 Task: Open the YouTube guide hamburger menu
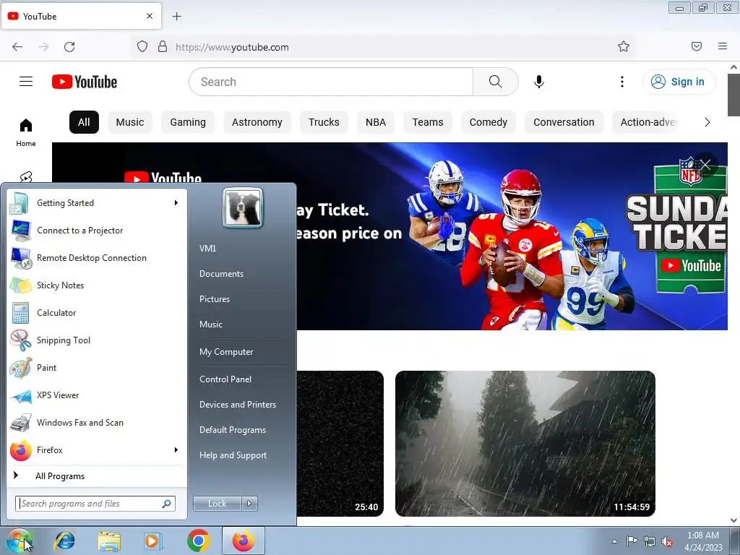(26, 82)
